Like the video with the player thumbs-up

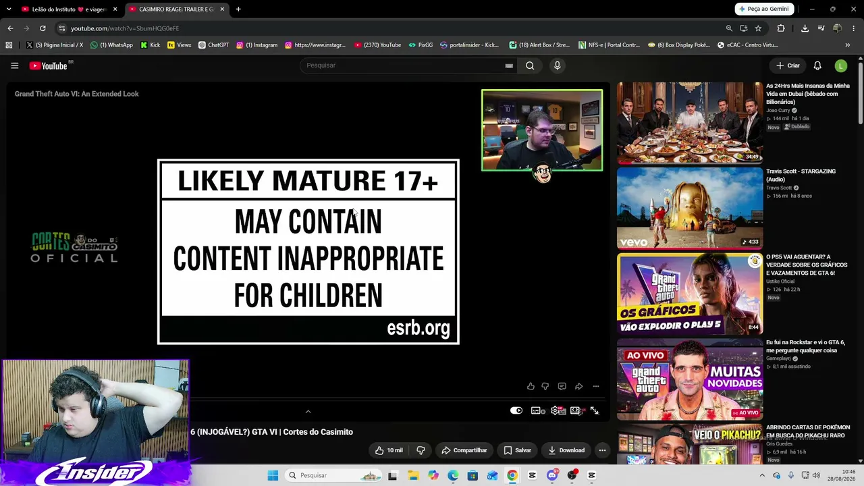point(531,386)
